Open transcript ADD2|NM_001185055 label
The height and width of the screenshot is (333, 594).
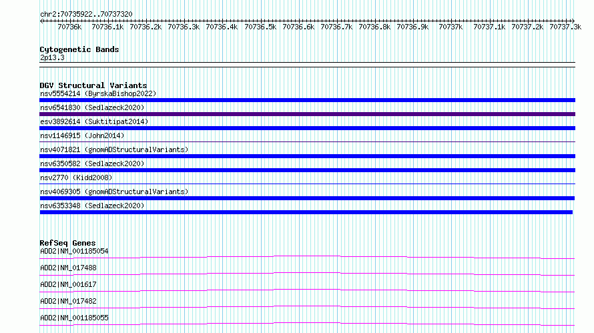tap(74, 318)
